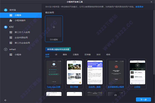This screenshot has width=155, height=103.
Task: Switch to the 综合 template tab
Action: point(108,55)
